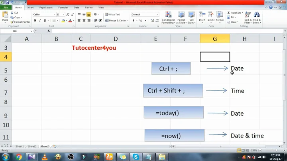Click the Insert cells icon
287x161 pixels.
202,15
